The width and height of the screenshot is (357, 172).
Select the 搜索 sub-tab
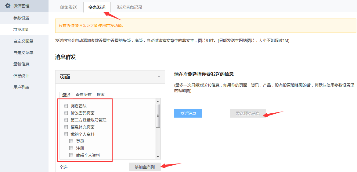tap(101, 95)
